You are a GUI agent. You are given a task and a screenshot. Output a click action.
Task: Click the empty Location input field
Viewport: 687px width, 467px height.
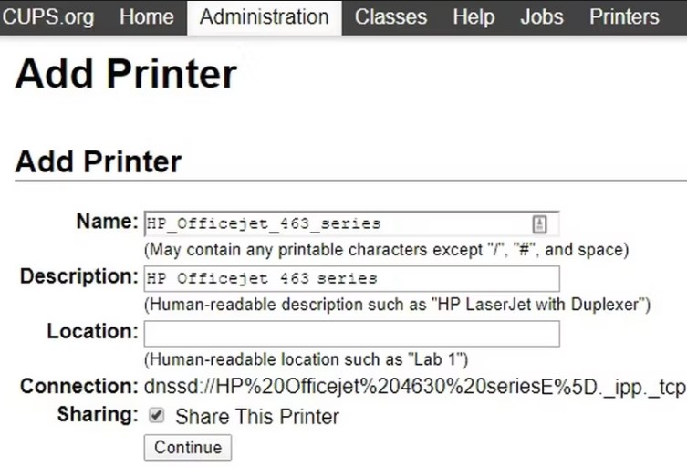(x=352, y=334)
